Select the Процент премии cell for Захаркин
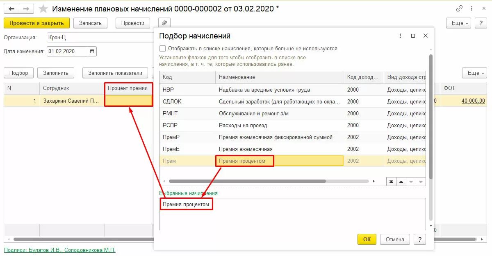 [129, 101]
